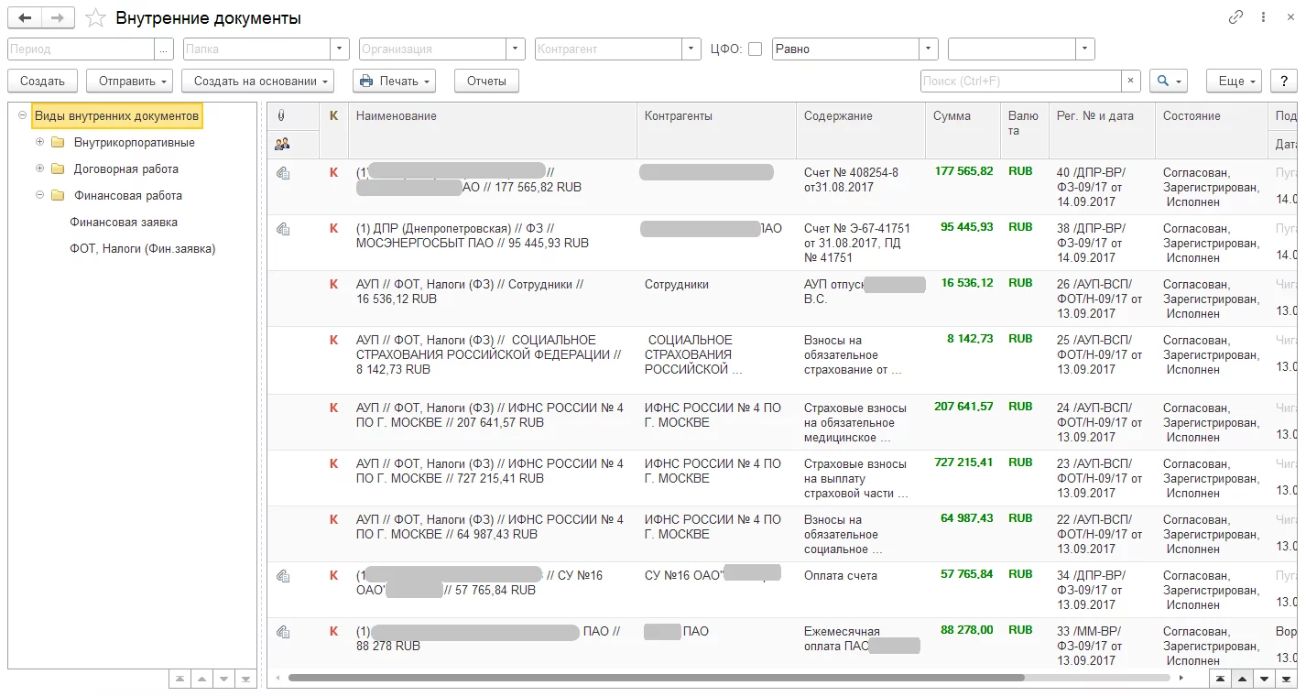Screen dimensions: 1306x696
Task: Click the attachment icon in the МОСЭНЕРГОСБЫТ row
Action: pos(283,228)
